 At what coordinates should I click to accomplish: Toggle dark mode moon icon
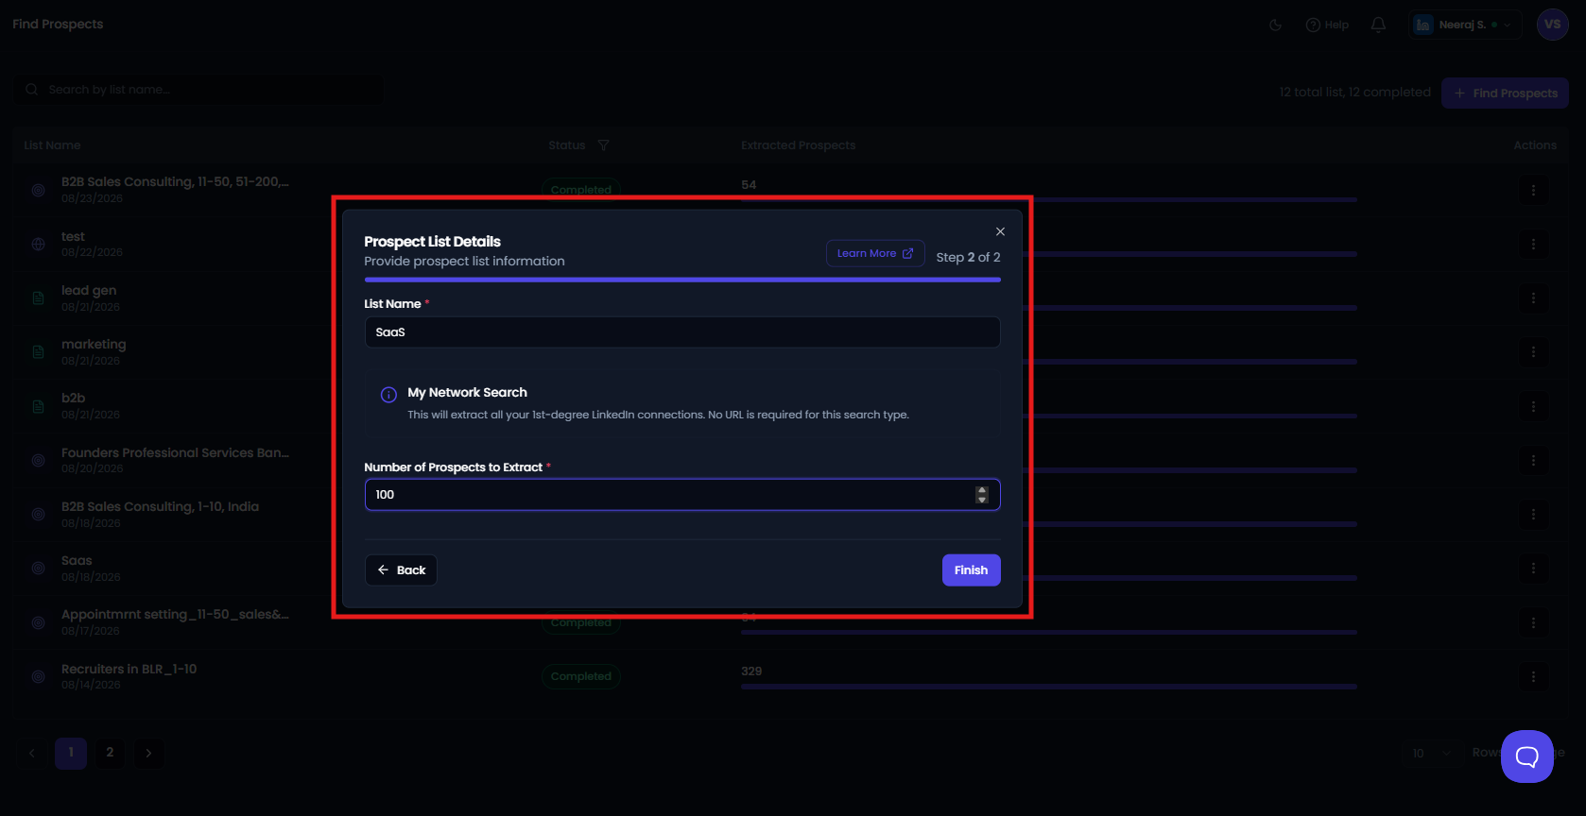tap(1276, 25)
